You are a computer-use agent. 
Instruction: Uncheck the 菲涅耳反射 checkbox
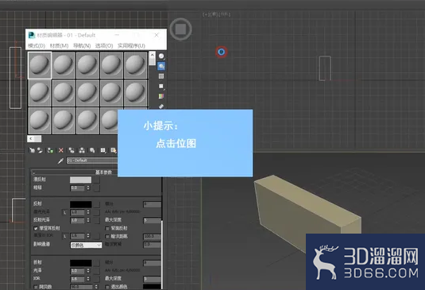pyautogui.click(x=36, y=228)
